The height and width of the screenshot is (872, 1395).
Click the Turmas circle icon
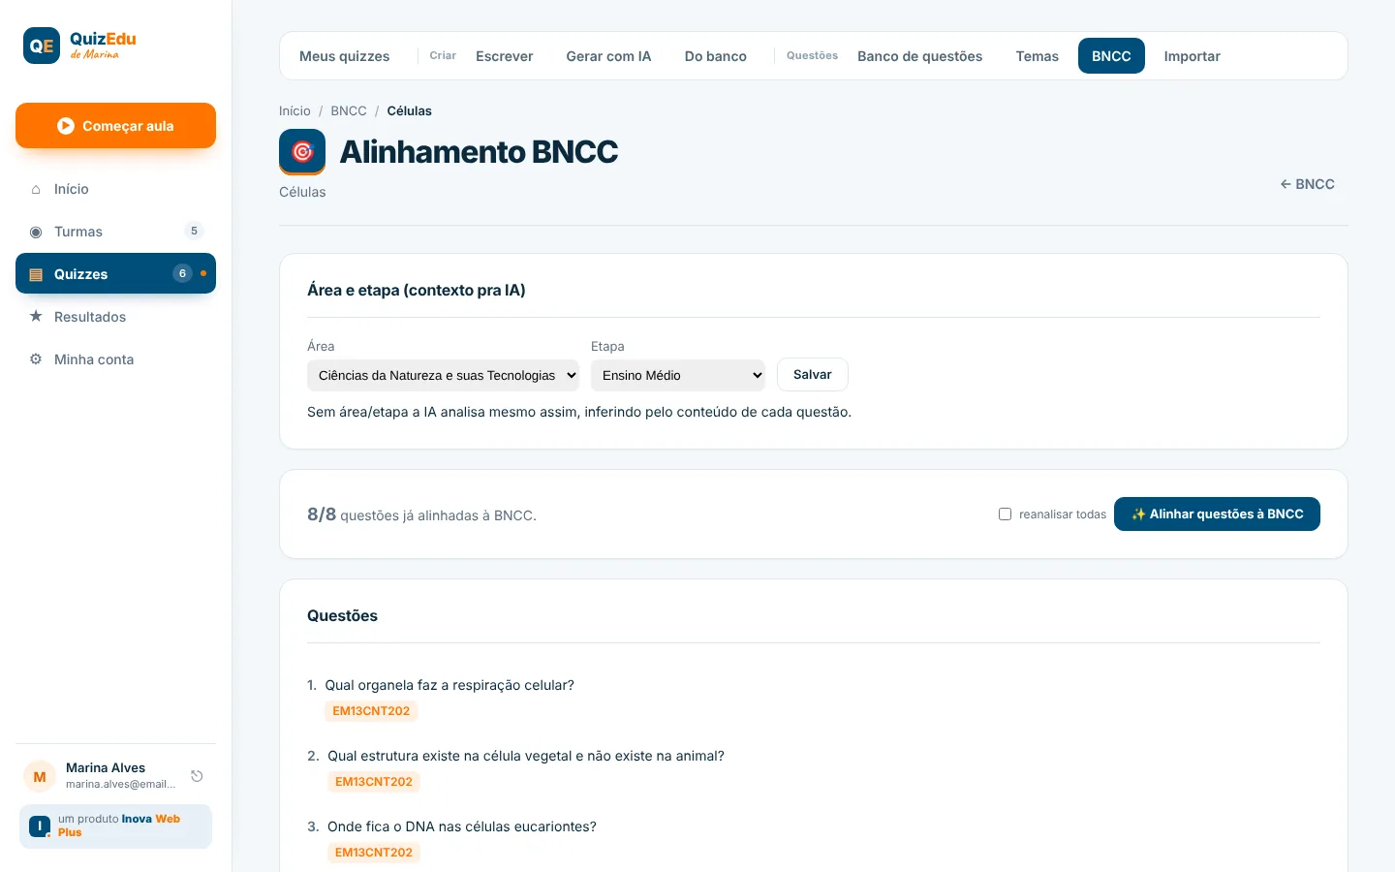click(36, 232)
